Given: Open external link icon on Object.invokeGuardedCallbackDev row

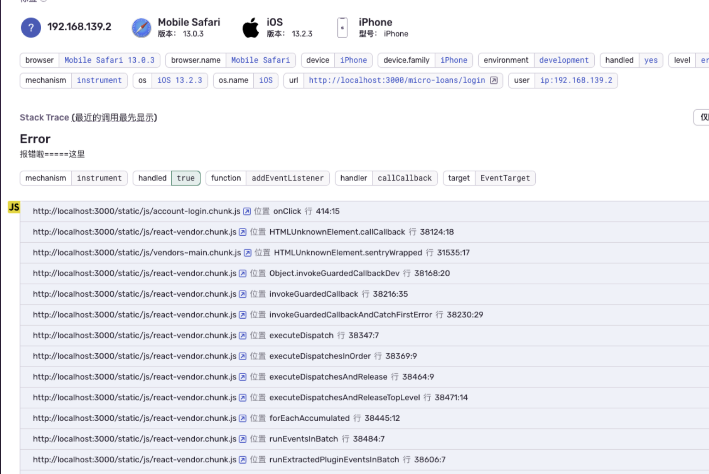Looking at the screenshot, I should 243,273.
